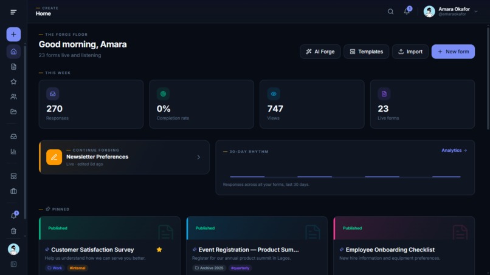Unfavorite Customer Satisfaction Survey star
Viewport: 490px width, 275px height.
(159, 250)
